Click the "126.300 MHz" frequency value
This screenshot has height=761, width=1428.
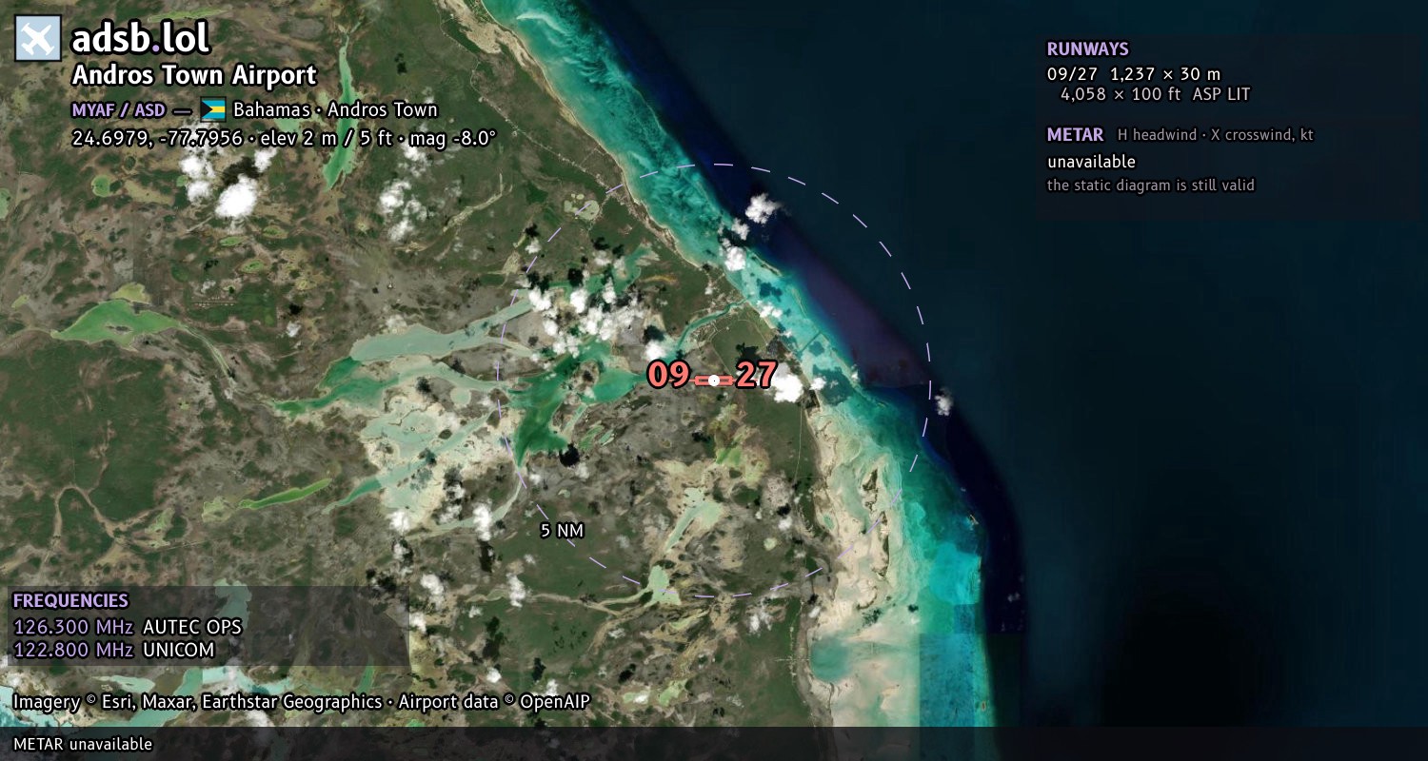point(73,628)
